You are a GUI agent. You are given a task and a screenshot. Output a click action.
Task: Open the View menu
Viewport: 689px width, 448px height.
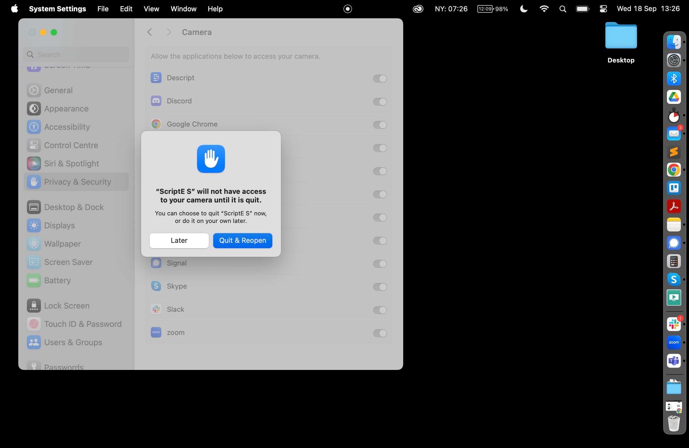point(152,9)
